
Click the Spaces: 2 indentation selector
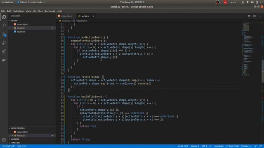(195, 146)
